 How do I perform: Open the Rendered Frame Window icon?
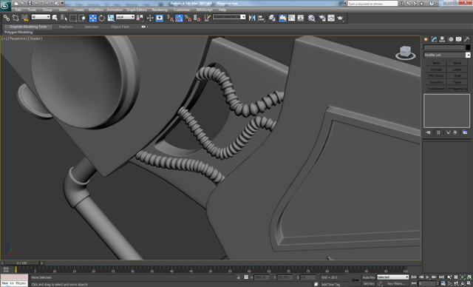(331, 18)
